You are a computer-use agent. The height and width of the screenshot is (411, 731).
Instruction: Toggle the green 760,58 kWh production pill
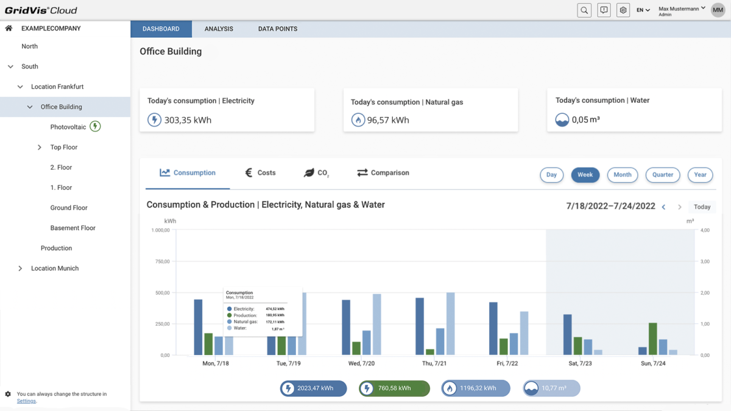(394, 388)
